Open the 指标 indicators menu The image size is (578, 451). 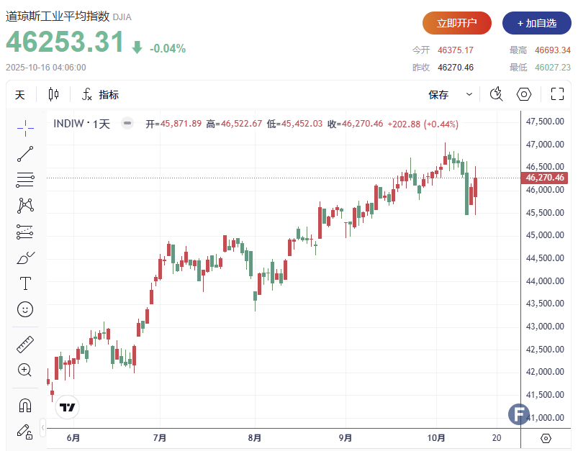(x=100, y=95)
